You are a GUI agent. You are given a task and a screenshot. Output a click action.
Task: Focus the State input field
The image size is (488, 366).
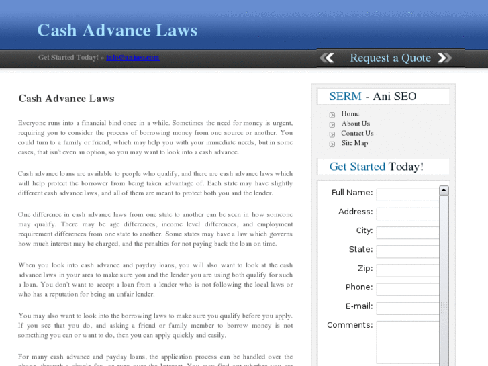pyautogui.click(x=407, y=252)
